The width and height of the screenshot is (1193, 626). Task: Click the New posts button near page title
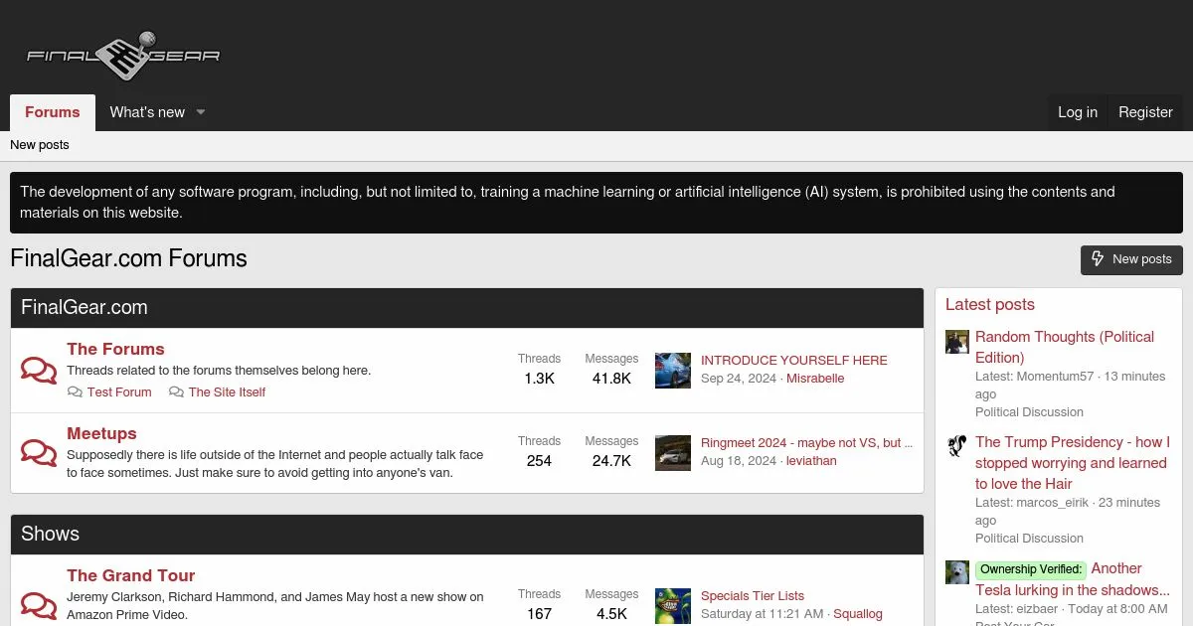click(1131, 259)
